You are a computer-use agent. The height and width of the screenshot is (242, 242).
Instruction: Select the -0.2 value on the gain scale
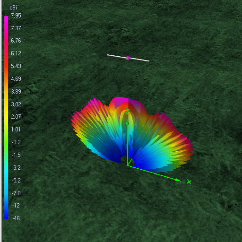pos(16,142)
